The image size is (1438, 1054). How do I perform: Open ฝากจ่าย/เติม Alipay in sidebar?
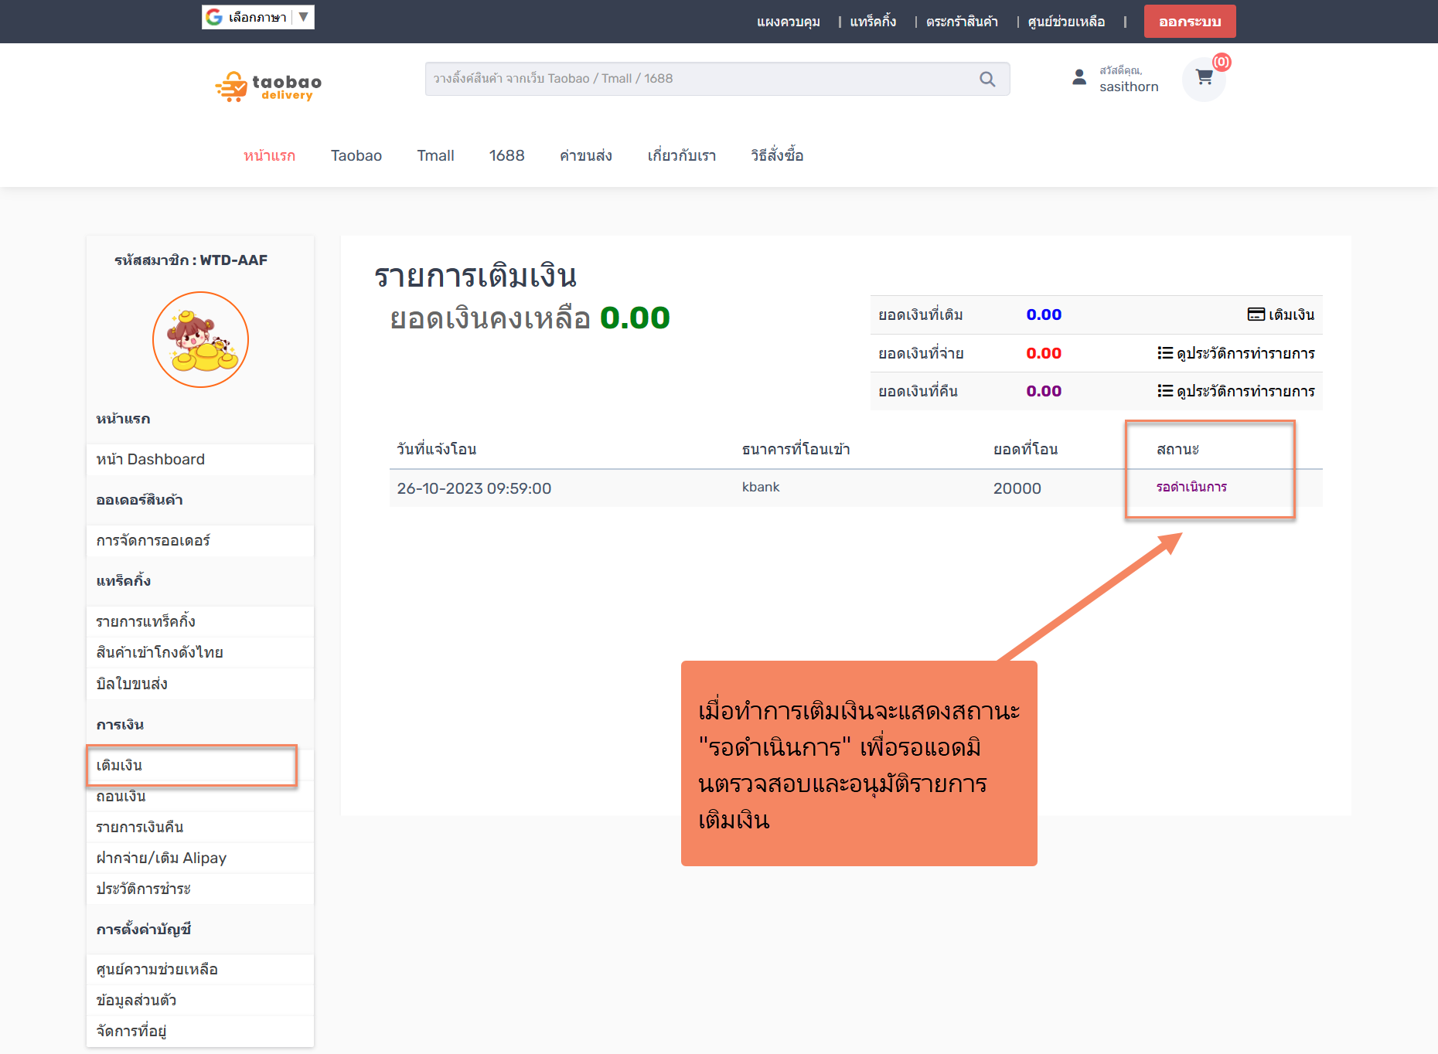coord(162,858)
